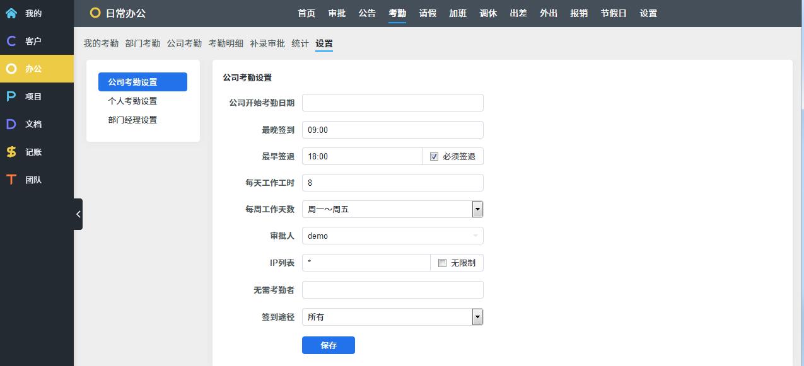Toggle the 必须签退 checkbox
804x366 pixels.
point(434,156)
